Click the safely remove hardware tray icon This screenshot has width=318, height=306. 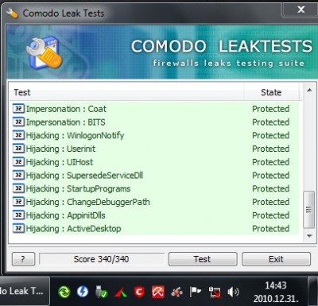coord(101,292)
